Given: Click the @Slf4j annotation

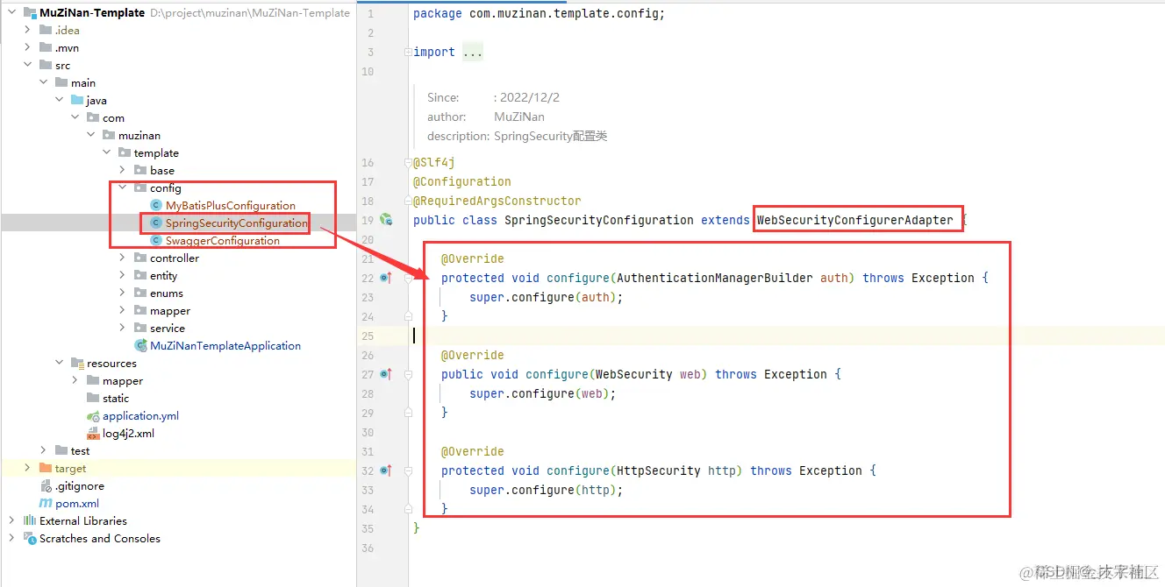Looking at the screenshot, I should [434, 162].
